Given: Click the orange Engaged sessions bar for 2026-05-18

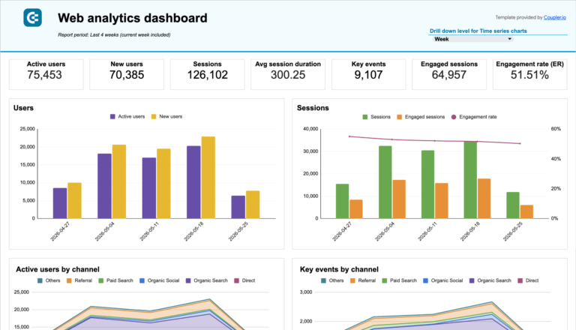Looking at the screenshot, I should point(484,199).
